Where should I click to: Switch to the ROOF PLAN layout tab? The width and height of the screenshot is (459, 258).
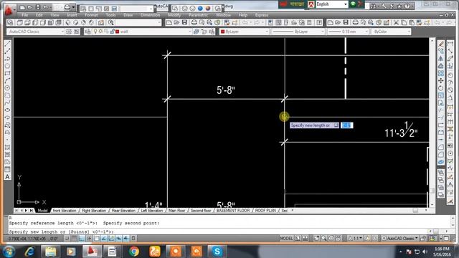(x=265, y=211)
